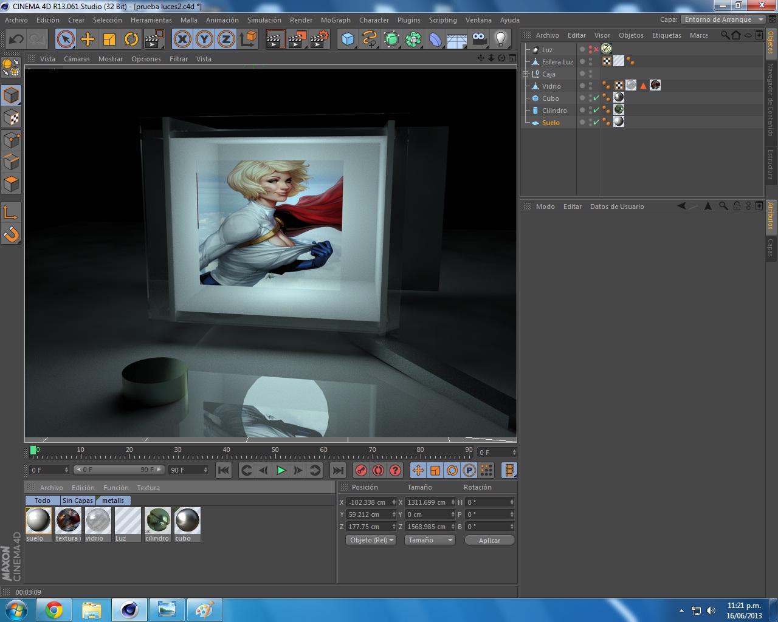778x622 pixels.
Task: Open the Capa layout dropdown
Action: pos(723,19)
